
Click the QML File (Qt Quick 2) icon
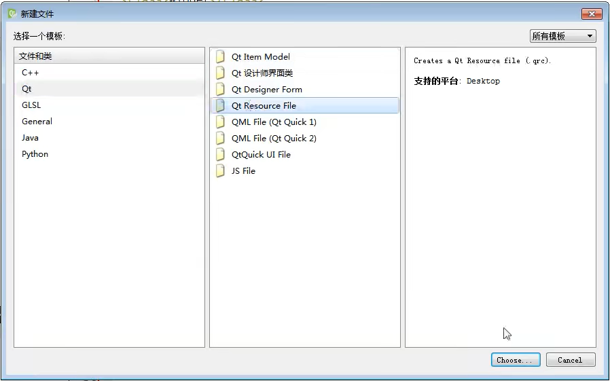pyautogui.click(x=220, y=139)
